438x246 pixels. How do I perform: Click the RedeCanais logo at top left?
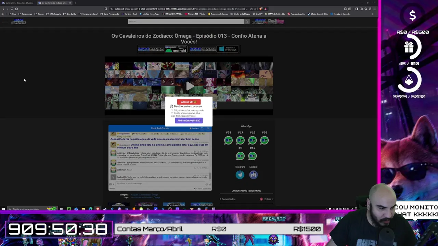click(19, 22)
